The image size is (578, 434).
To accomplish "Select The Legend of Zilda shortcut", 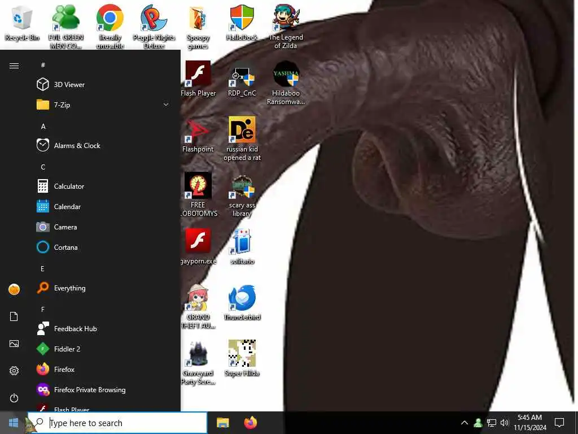I will 286,27.
